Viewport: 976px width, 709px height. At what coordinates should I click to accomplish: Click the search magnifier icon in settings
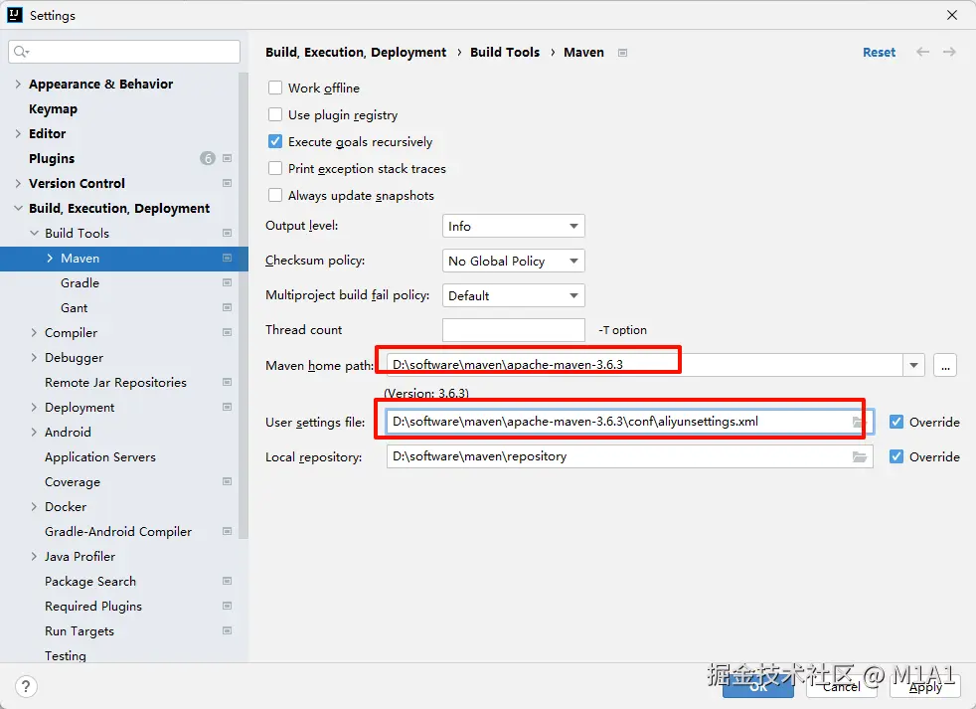[21, 52]
